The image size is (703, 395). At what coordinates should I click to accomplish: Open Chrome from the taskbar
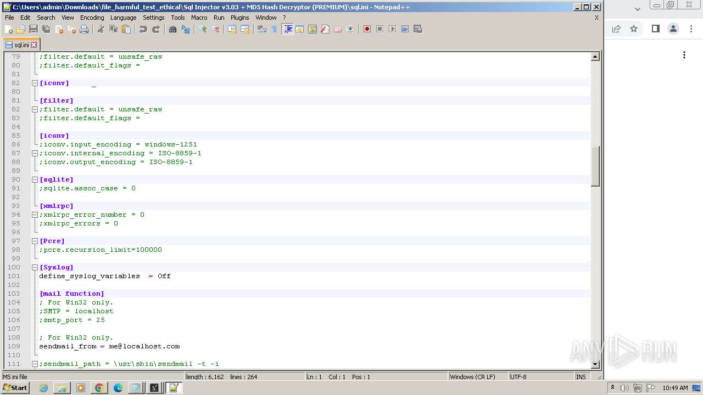[x=99, y=388]
